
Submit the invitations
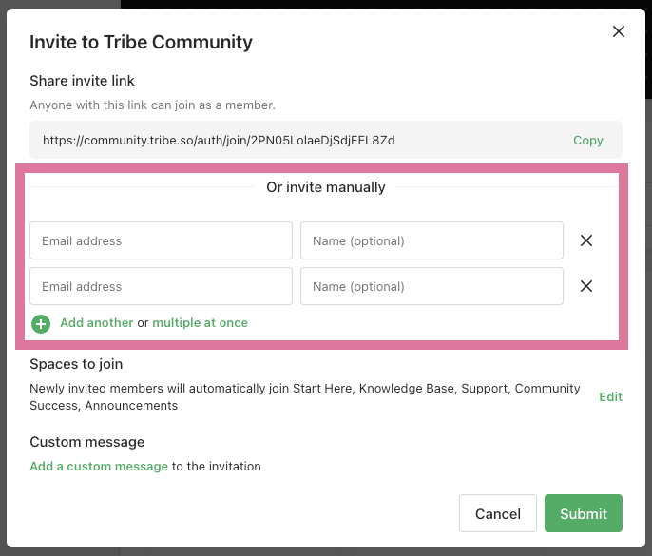583,513
